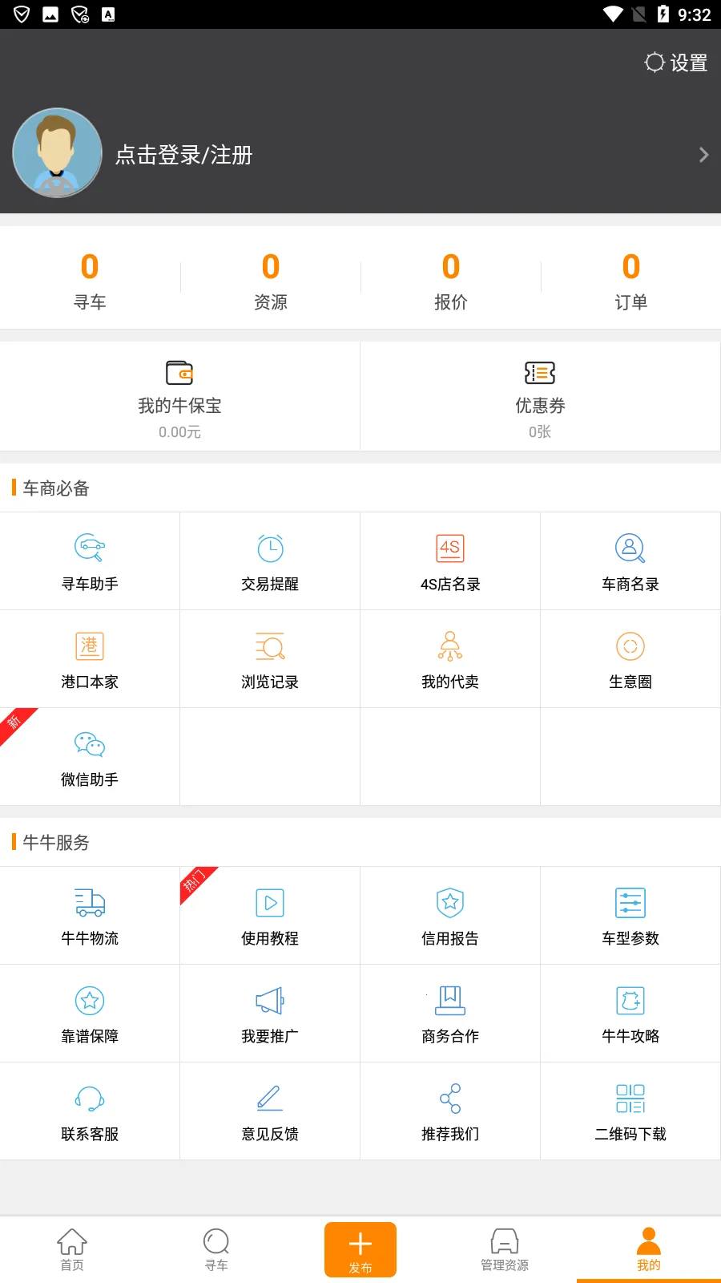Open 我的牛保宝 wallet balance
The height and width of the screenshot is (1283, 721).
coord(179,397)
